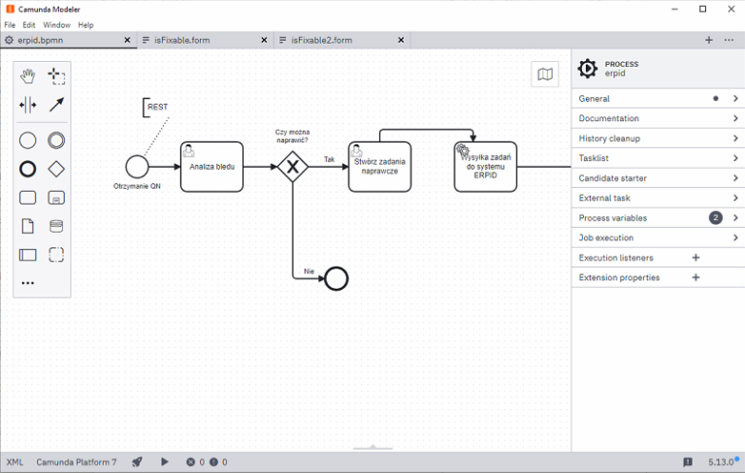The image size is (745, 473).
Task: Pick the data store reference shape
Action: coord(56,227)
